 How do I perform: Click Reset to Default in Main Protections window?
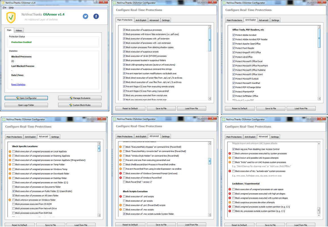130,108
